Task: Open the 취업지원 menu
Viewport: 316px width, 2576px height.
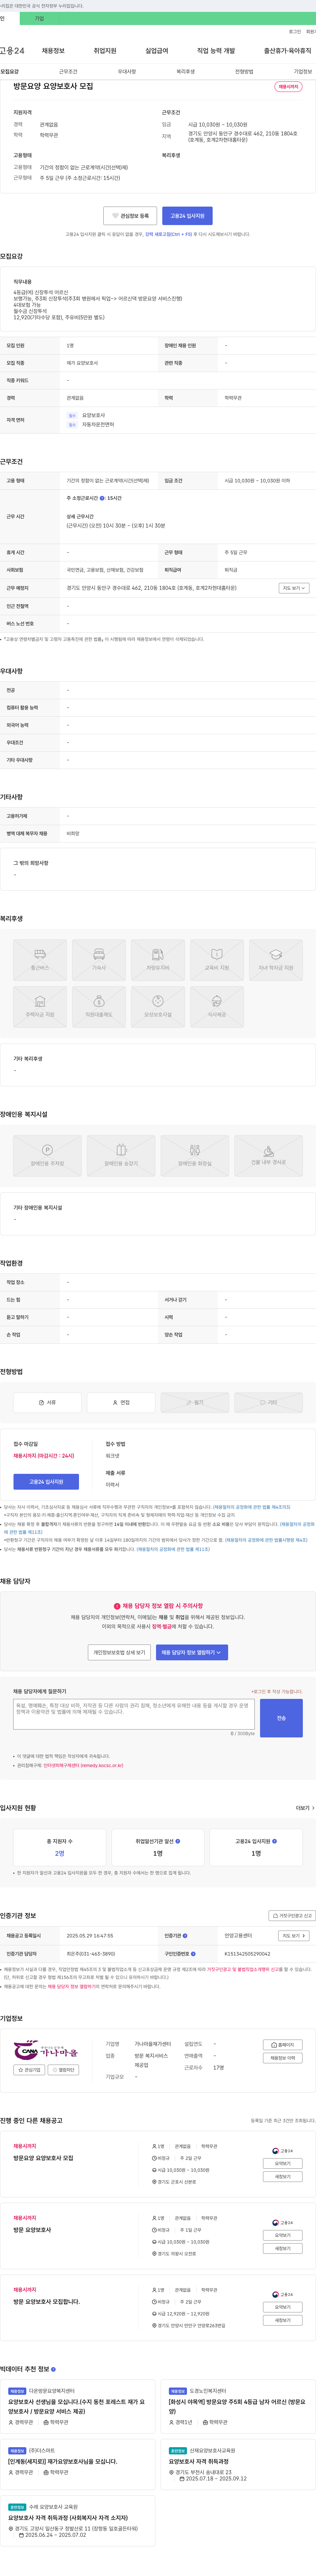Action: (x=105, y=51)
